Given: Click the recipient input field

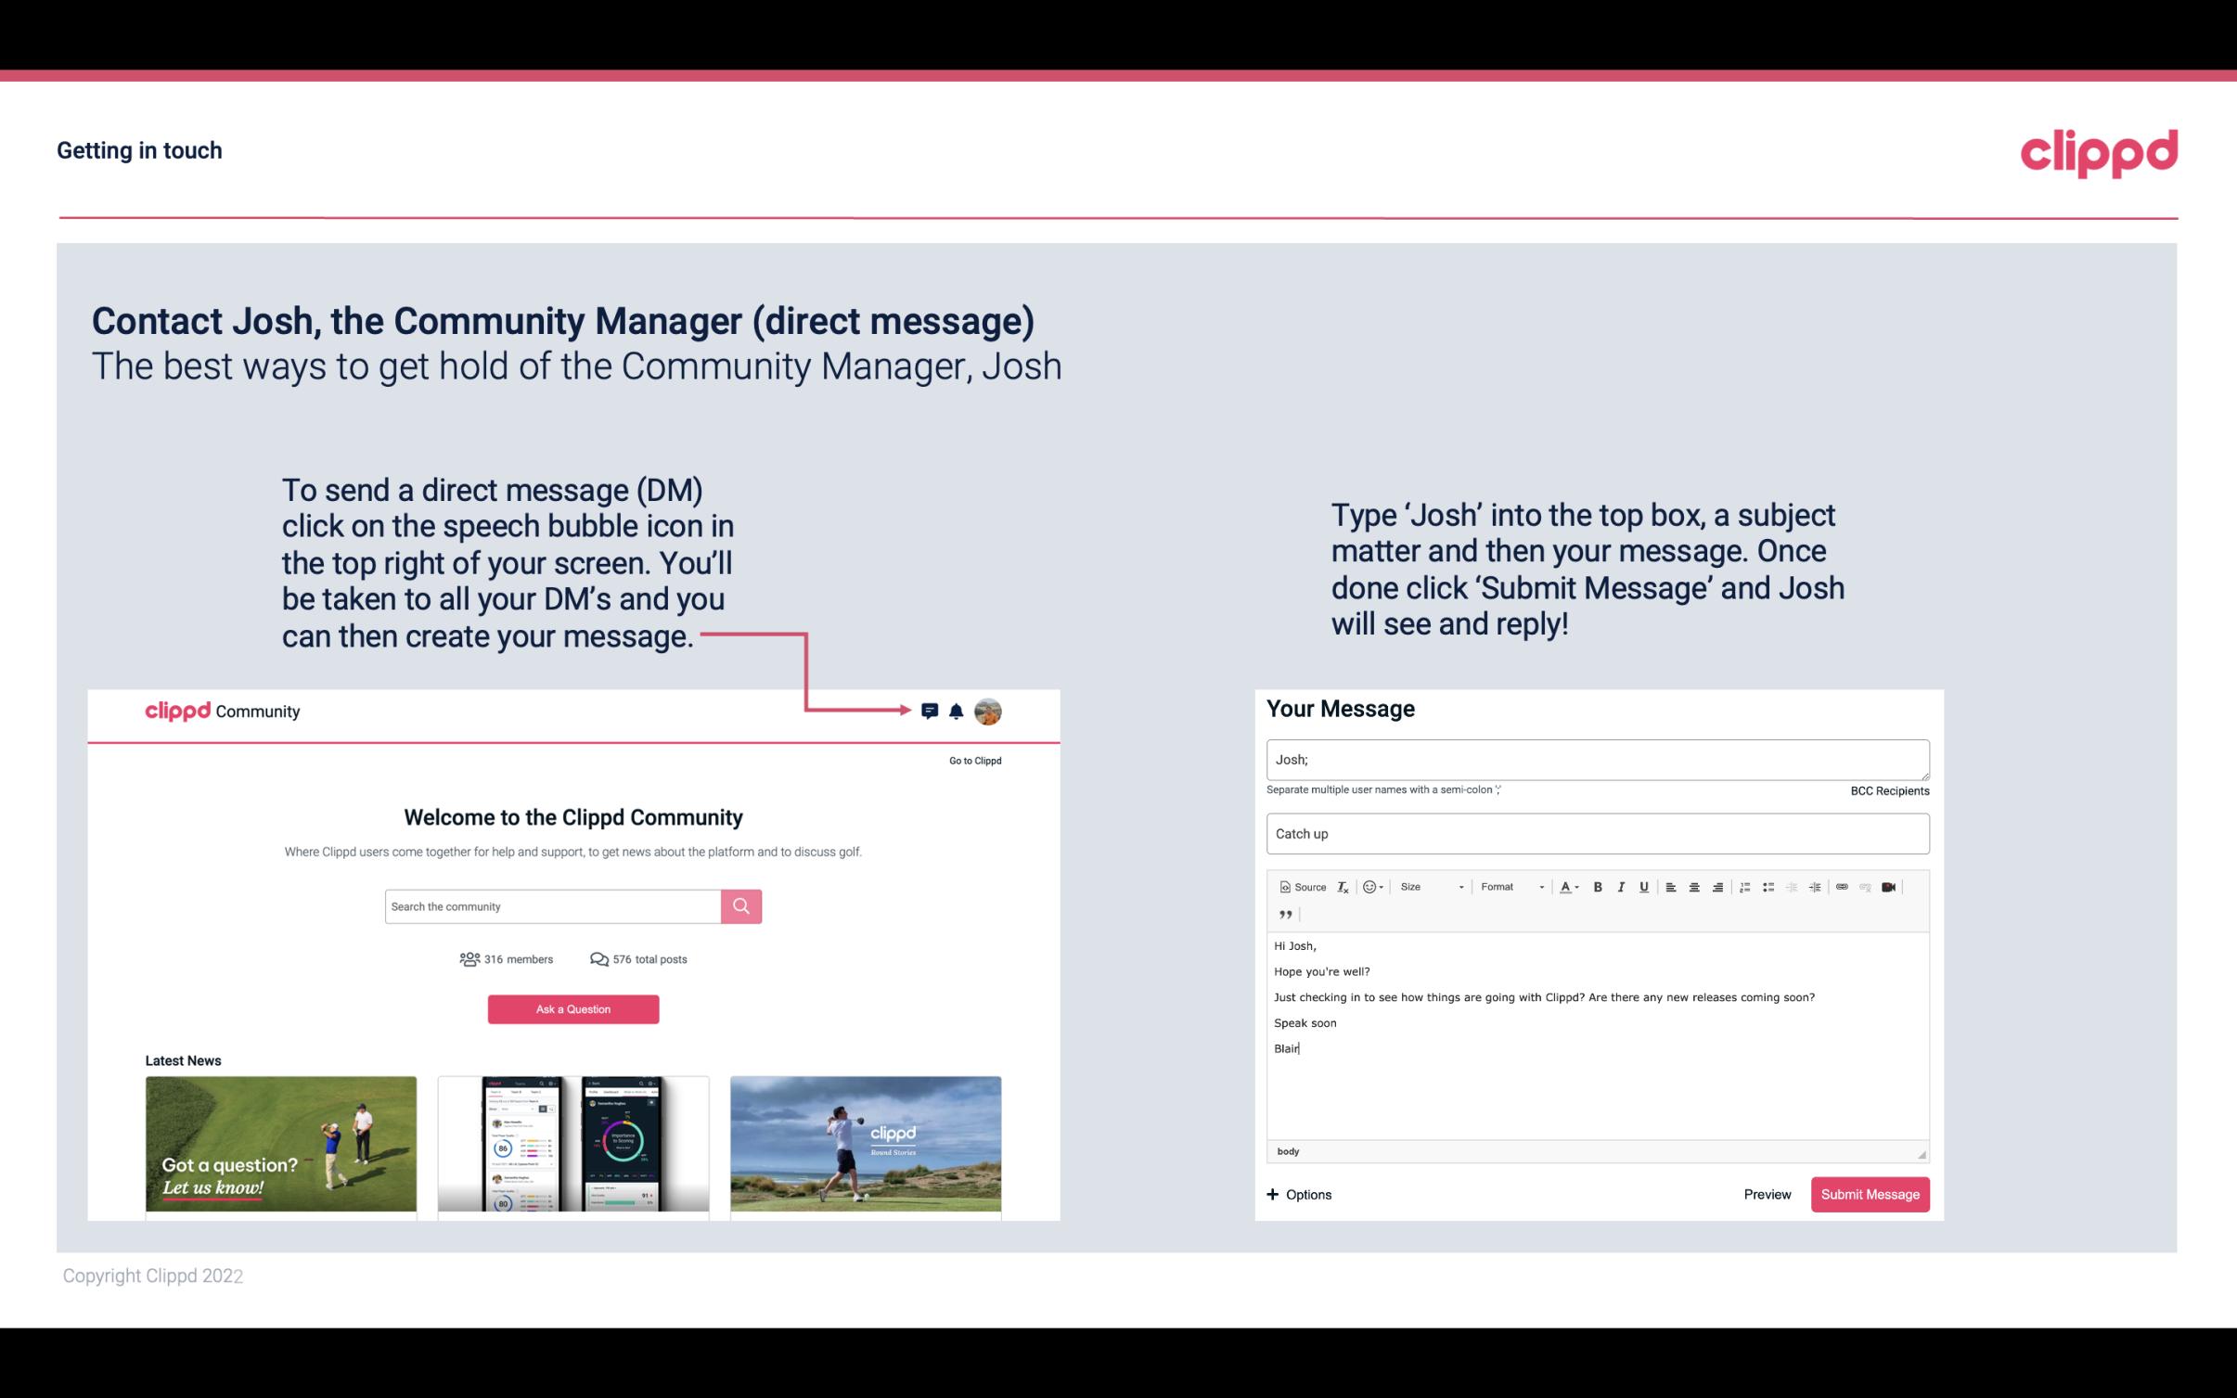Looking at the screenshot, I should [x=1598, y=759].
